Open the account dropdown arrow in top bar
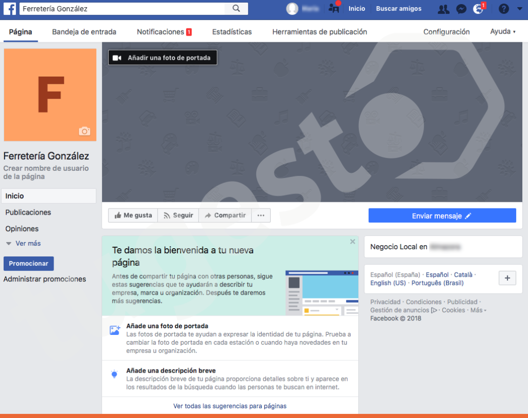Image resolution: width=528 pixels, height=418 pixels. tap(520, 9)
